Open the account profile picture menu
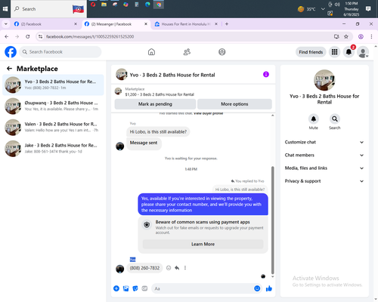This screenshot has width=378, height=302. [x=363, y=52]
